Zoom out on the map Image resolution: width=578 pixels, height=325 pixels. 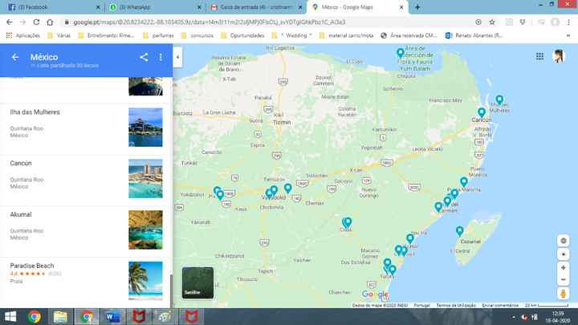(563, 280)
